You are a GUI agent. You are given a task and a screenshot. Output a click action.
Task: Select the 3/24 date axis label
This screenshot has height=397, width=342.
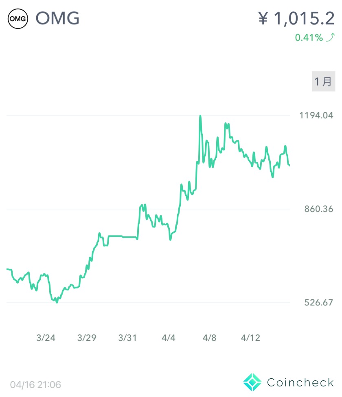tap(46, 338)
